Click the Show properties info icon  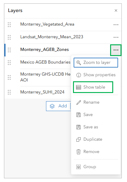pyautogui.click(x=79, y=75)
